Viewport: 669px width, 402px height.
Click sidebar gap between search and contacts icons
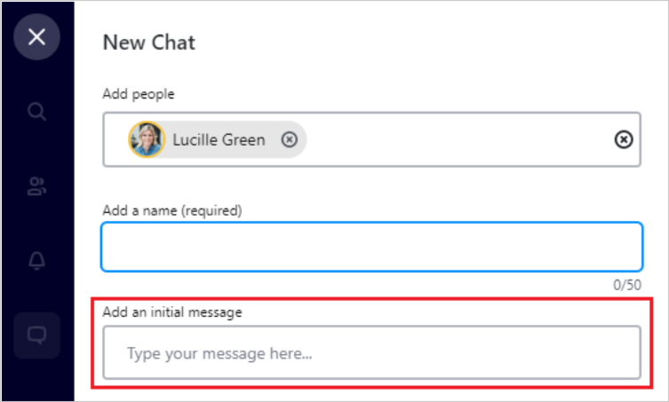[x=36, y=149]
